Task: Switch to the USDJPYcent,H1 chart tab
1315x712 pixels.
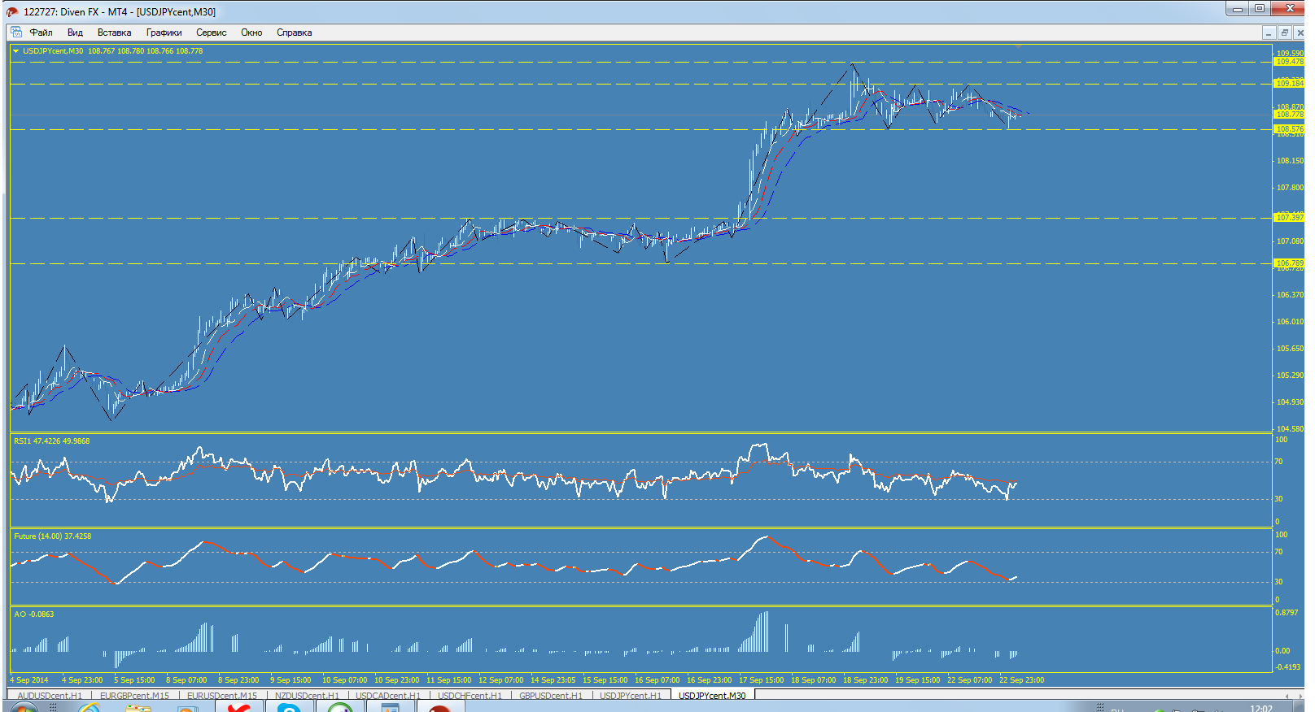Action: (631, 696)
